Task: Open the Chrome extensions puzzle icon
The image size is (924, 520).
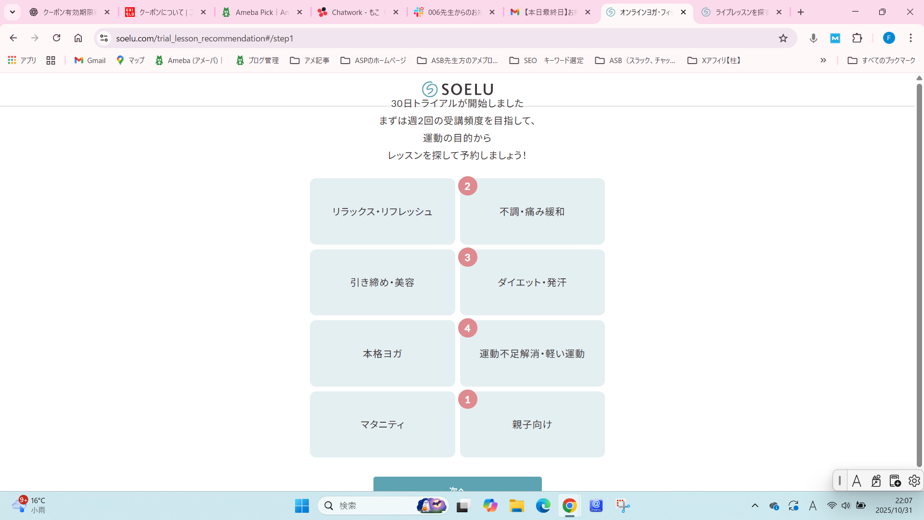Action: [x=857, y=38]
